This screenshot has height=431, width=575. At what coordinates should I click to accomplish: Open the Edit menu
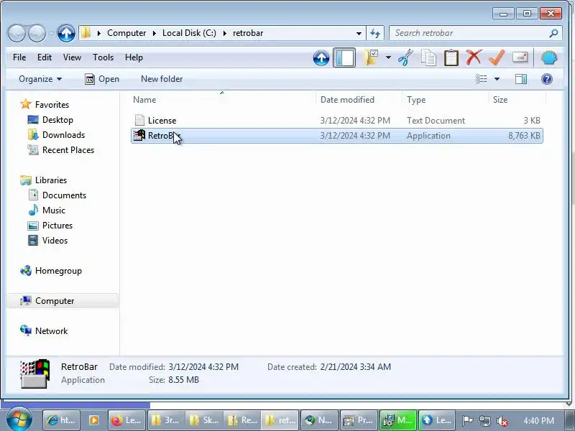(x=45, y=57)
